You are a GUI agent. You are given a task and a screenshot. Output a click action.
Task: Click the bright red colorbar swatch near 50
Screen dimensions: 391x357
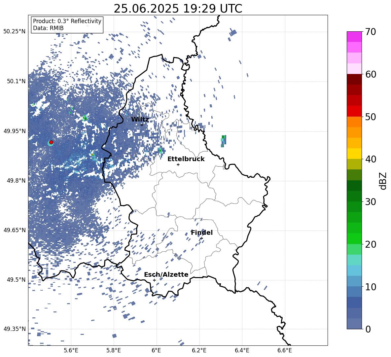coord(354,111)
